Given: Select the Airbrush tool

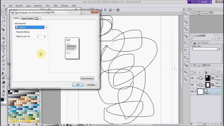Looking at the screenshot, I should click(3, 60).
